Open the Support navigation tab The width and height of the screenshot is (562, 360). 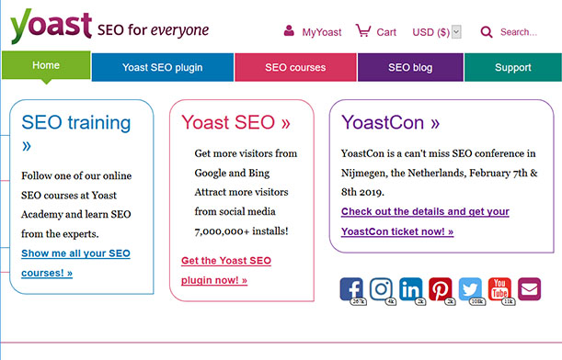[x=513, y=67]
